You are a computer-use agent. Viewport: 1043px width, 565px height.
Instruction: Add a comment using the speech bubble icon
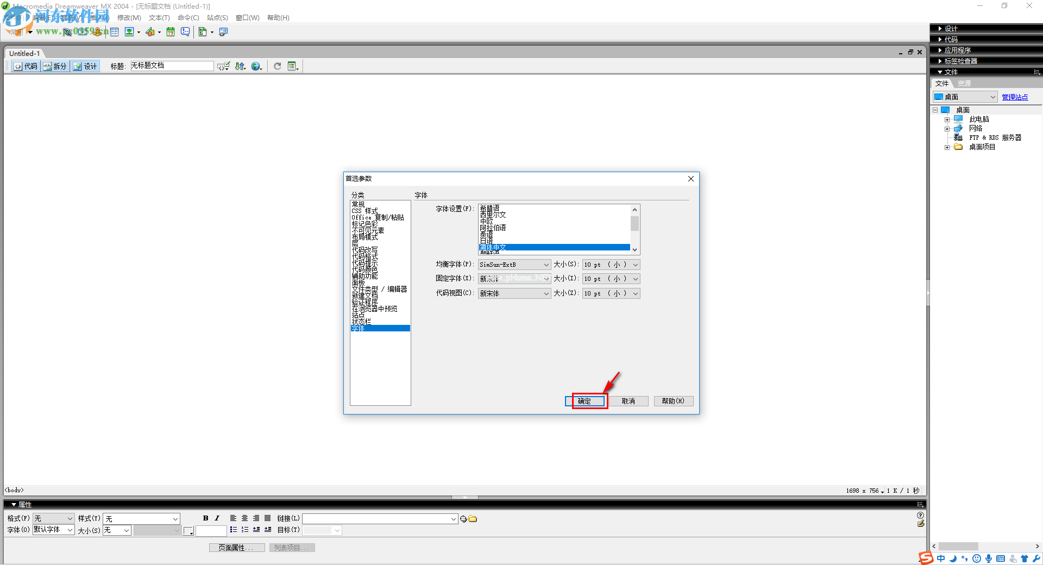pos(185,32)
